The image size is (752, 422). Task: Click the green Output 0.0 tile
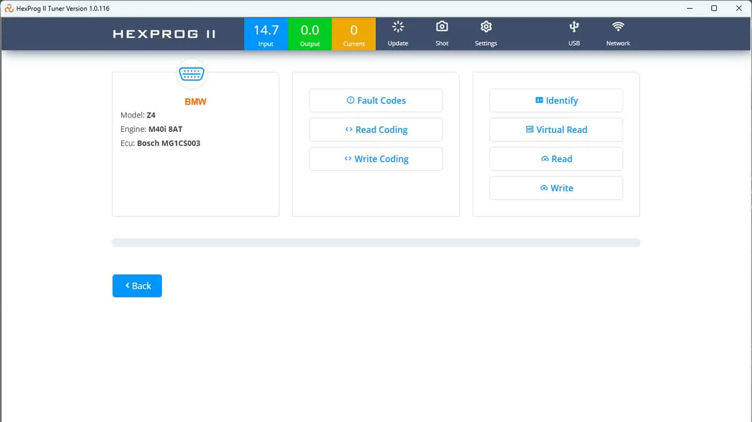310,34
